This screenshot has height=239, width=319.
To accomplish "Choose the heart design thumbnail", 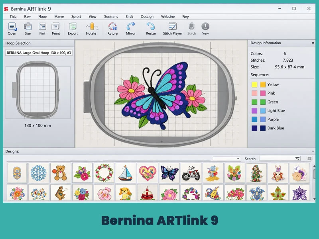I will click(148, 173).
